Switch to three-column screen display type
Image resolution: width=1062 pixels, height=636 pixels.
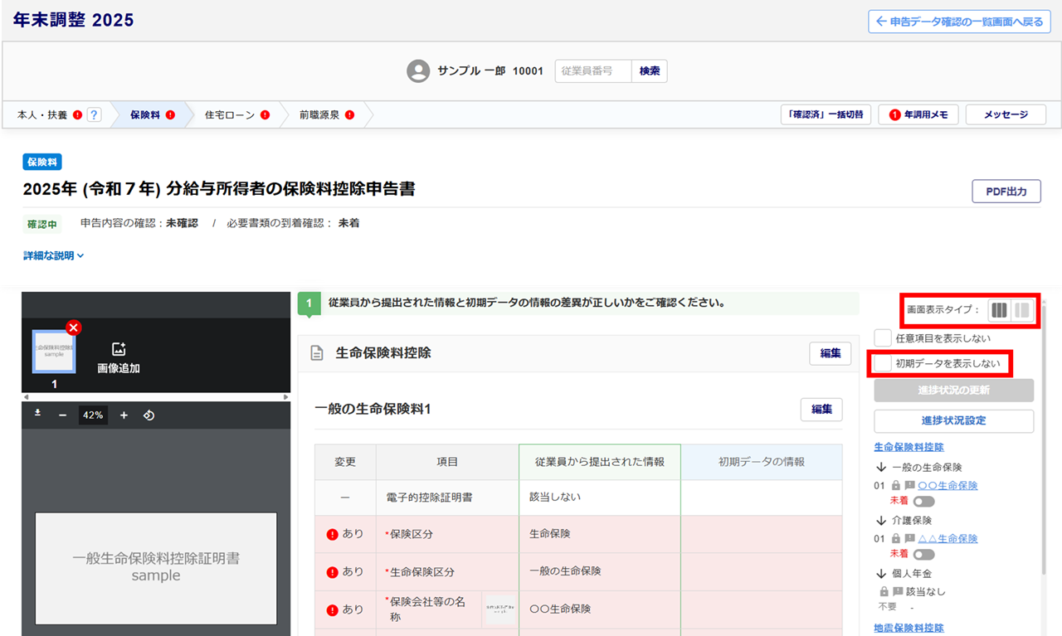[x=999, y=310]
